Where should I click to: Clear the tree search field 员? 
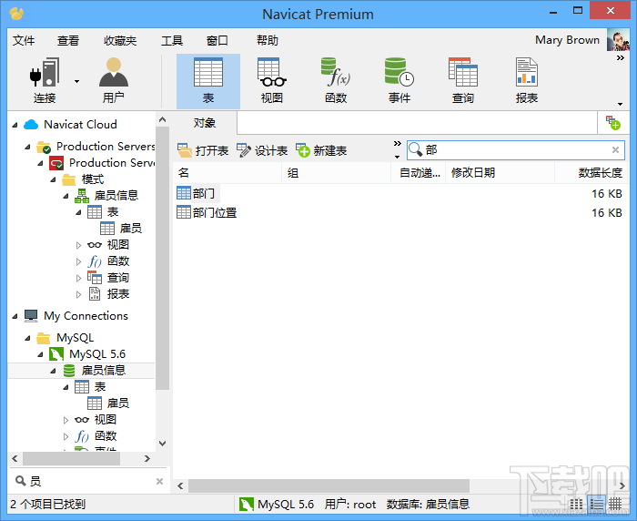pos(159,482)
